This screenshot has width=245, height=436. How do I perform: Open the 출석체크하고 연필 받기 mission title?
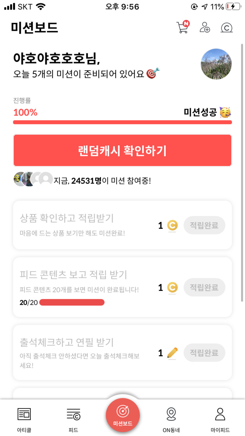pos(67,342)
